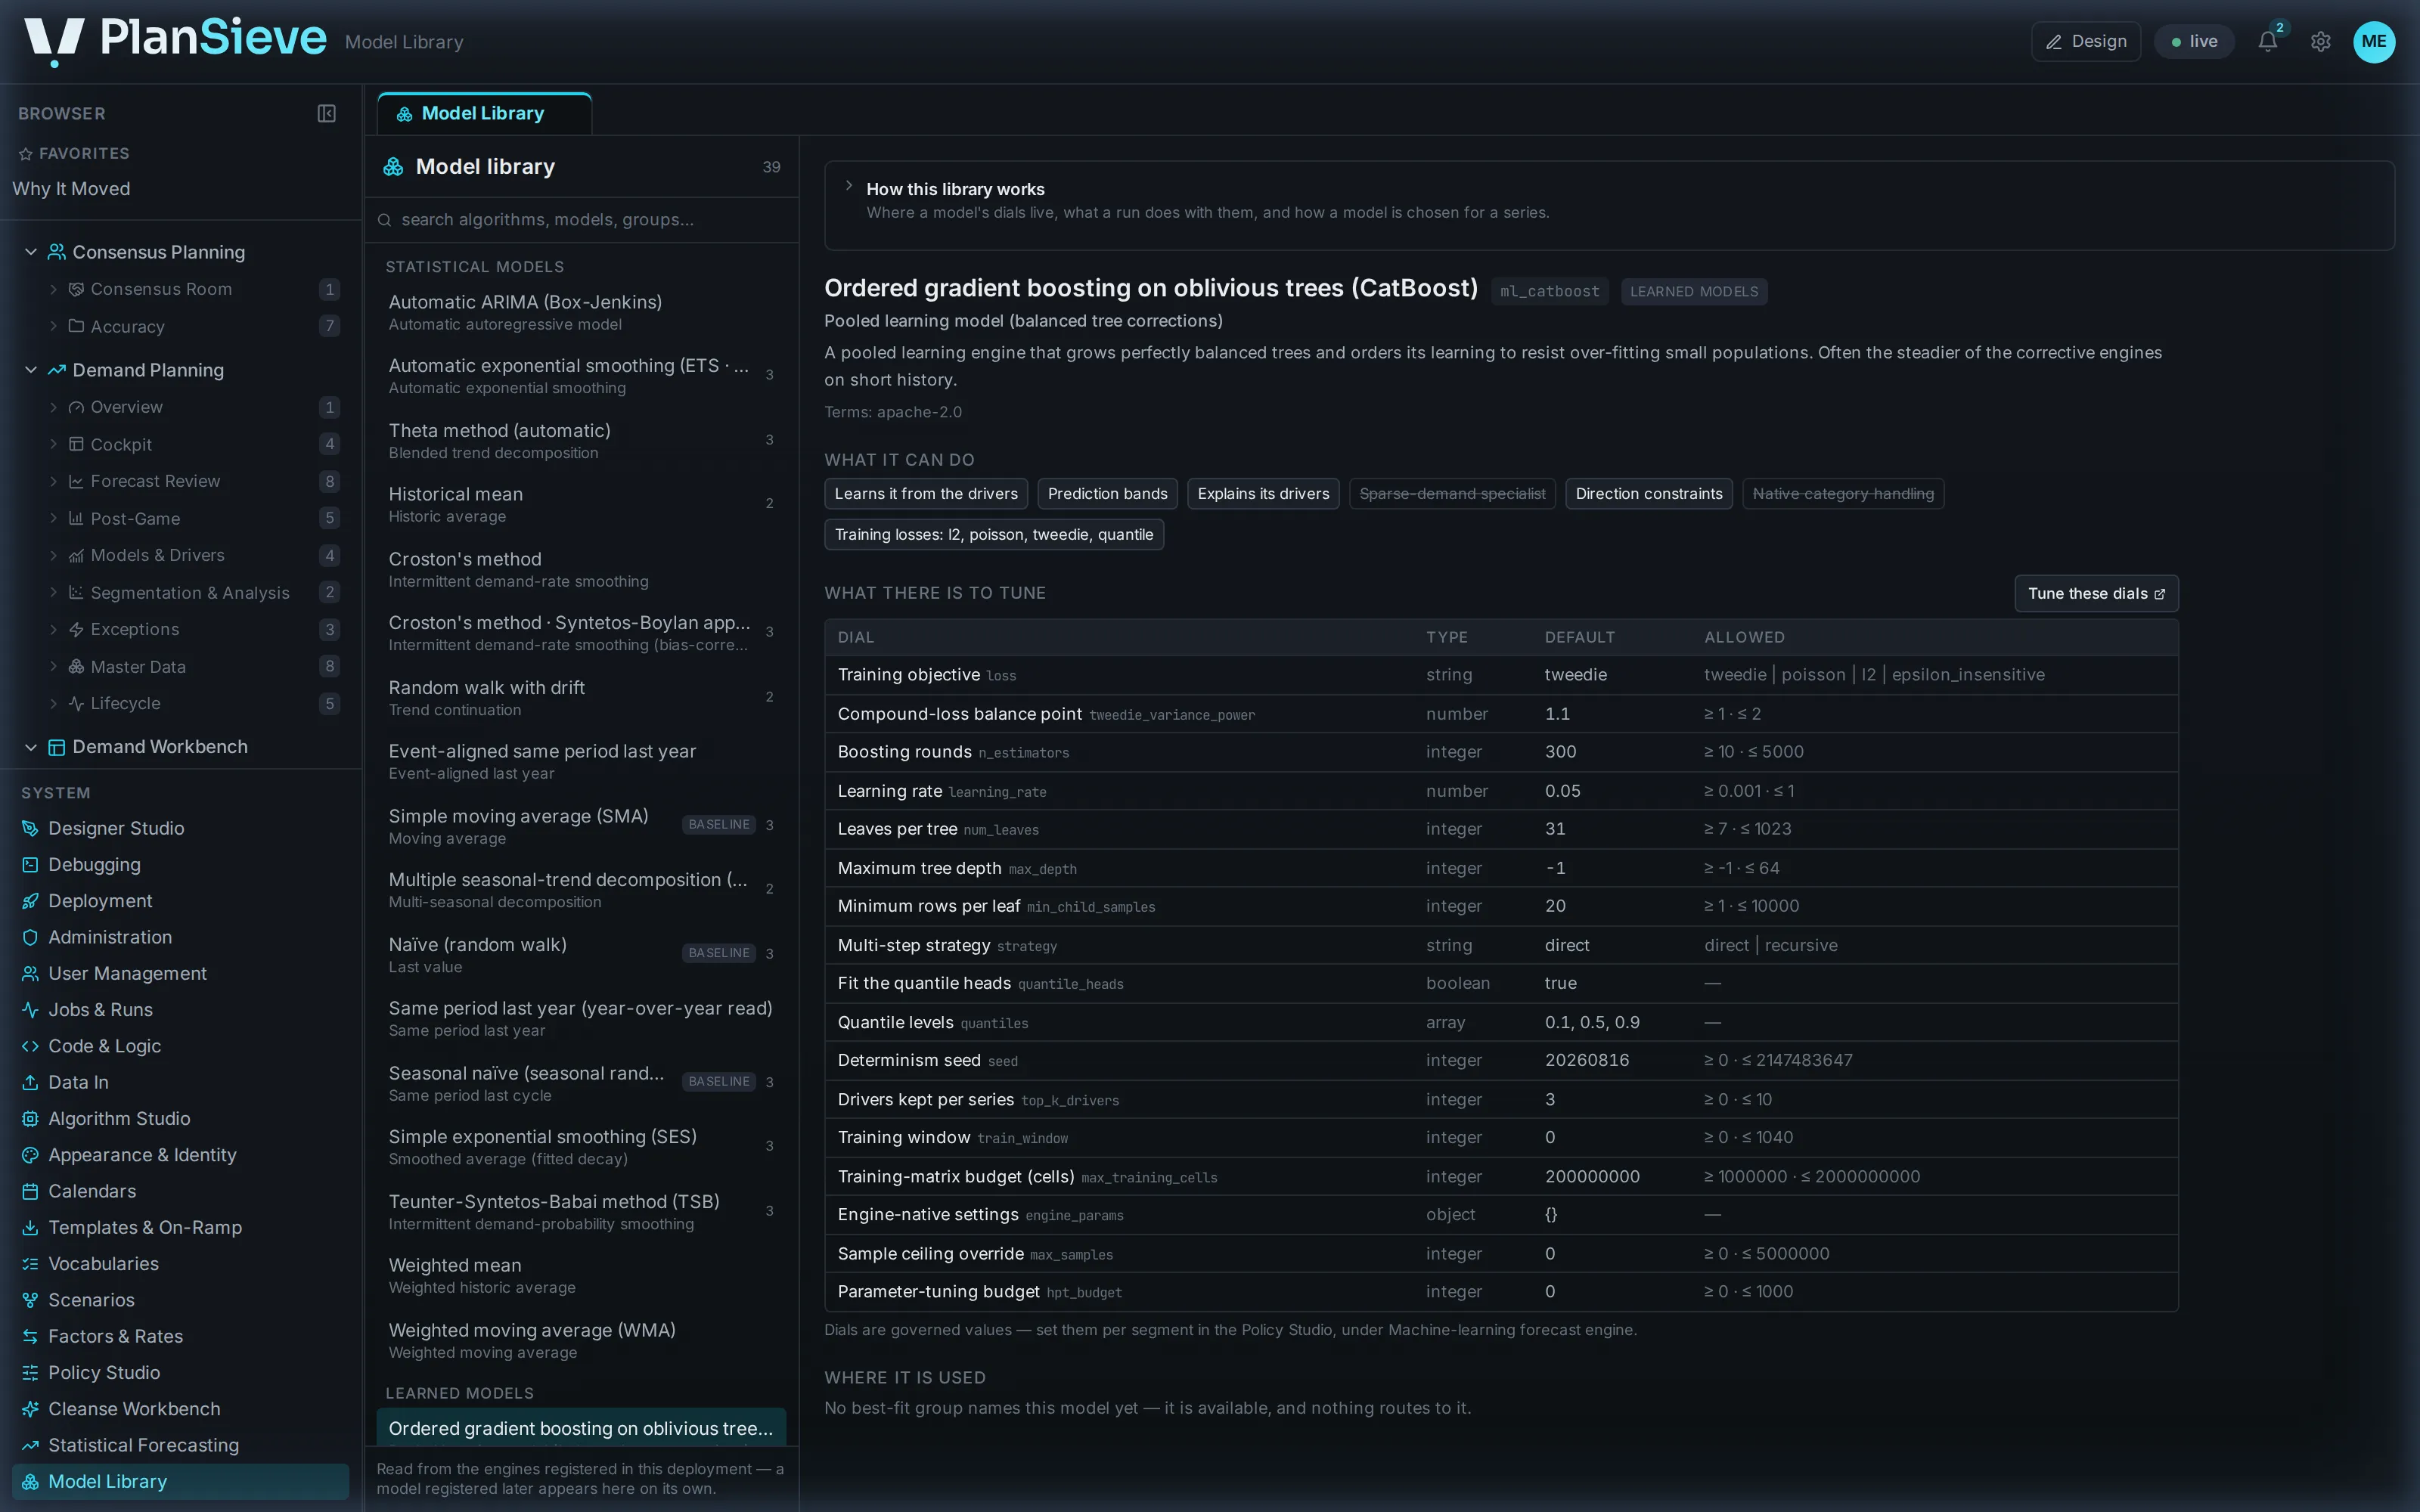Viewport: 2420px width, 1512px height.
Task: Click the Cleanse Workbench sparkle icon
Action: pyautogui.click(x=30, y=1409)
